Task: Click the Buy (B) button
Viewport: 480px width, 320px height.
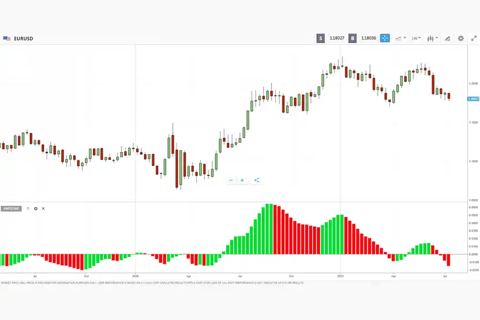Action: coord(353,38)
